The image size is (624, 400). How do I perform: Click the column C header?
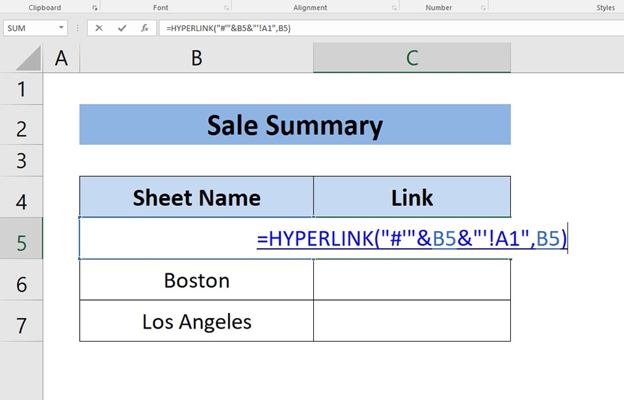pos(411,58)
